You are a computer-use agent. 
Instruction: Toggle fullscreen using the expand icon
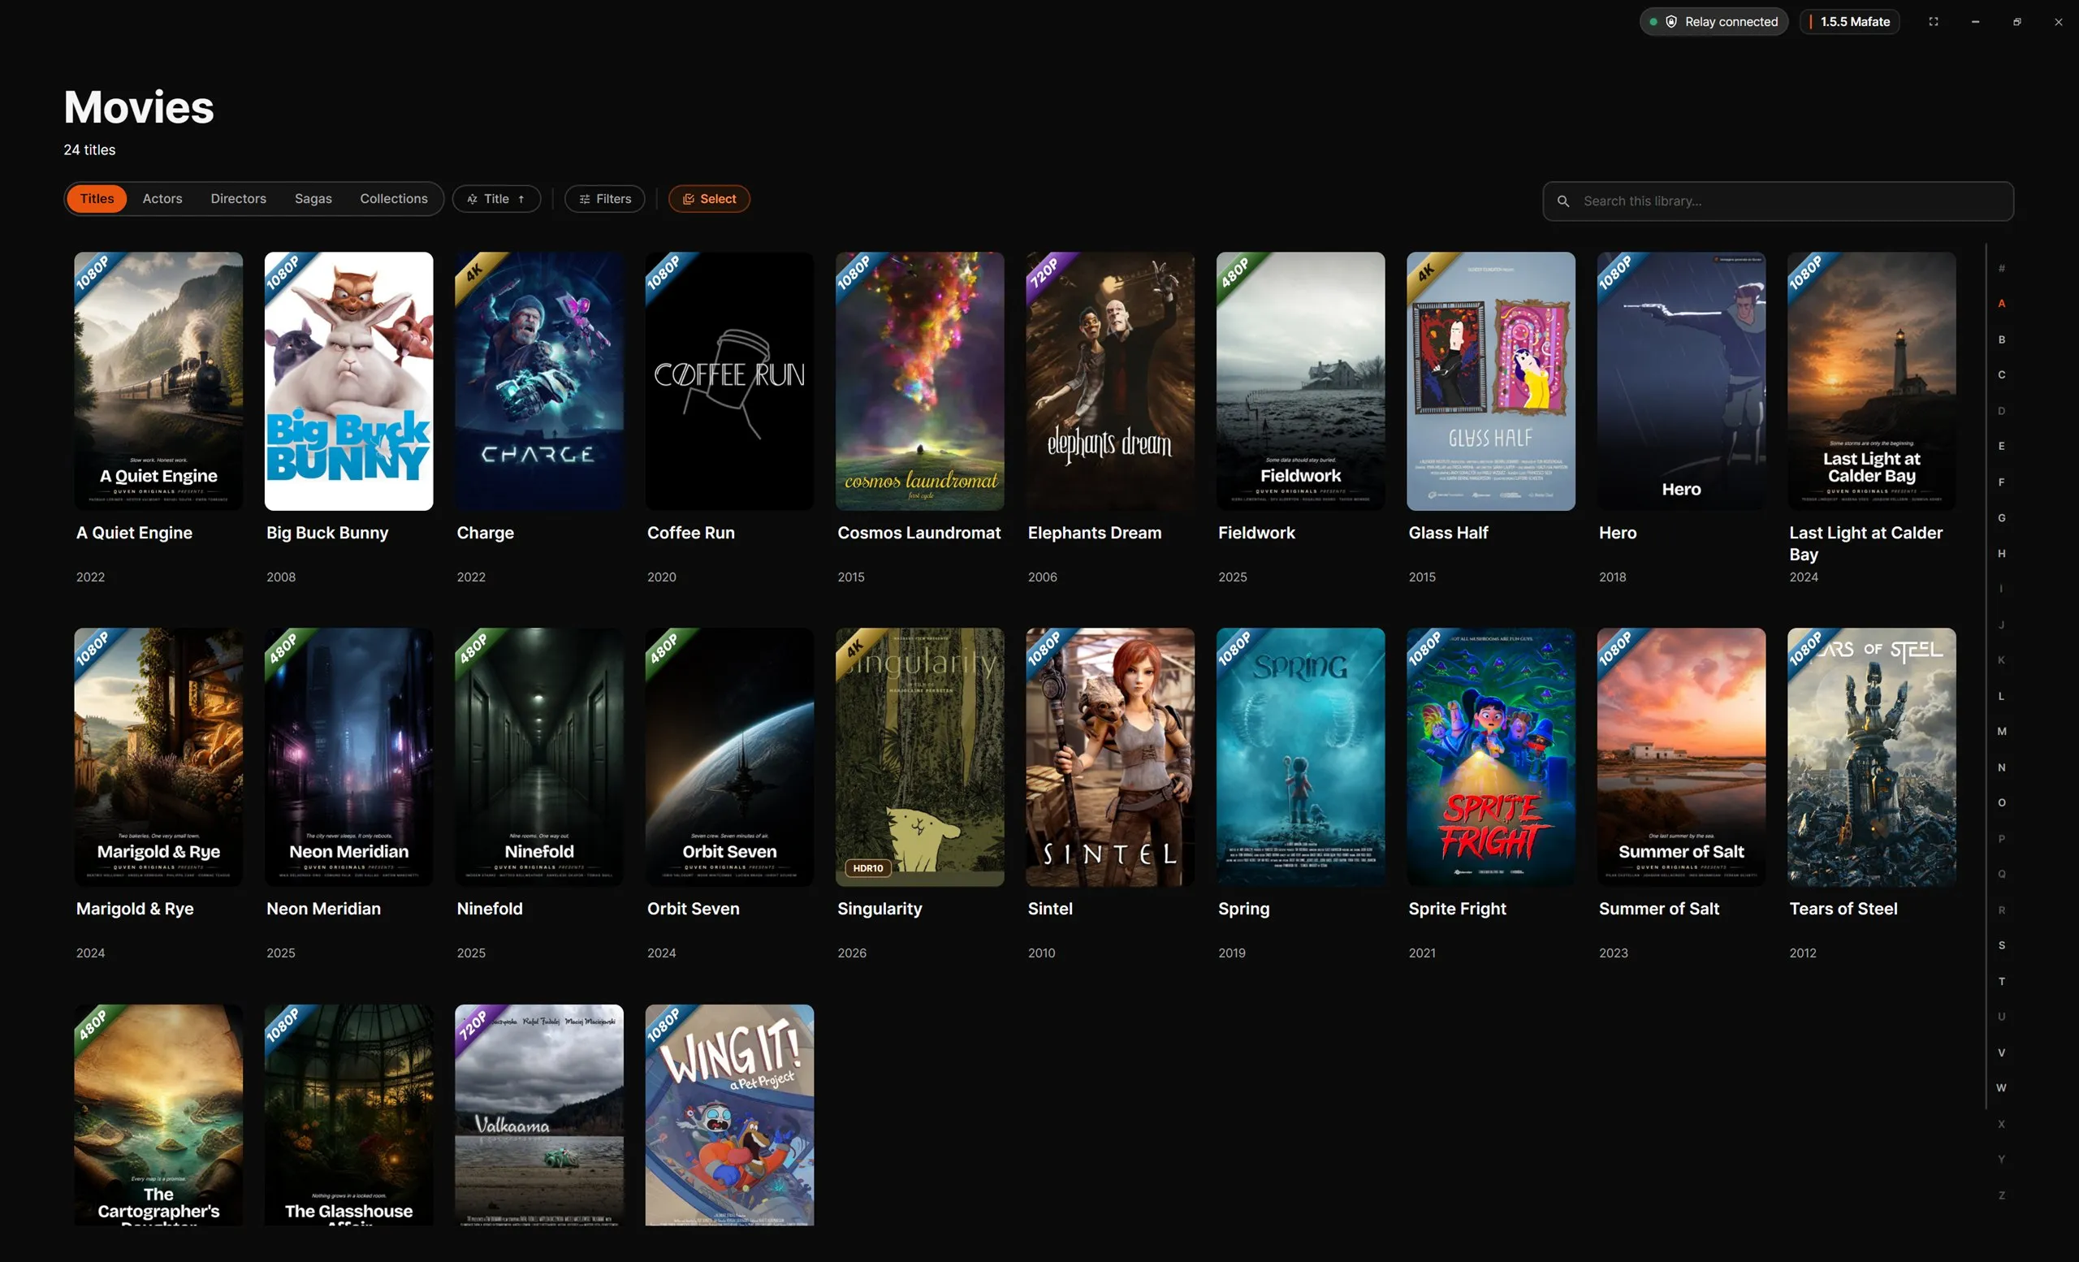pos(1933,22)
